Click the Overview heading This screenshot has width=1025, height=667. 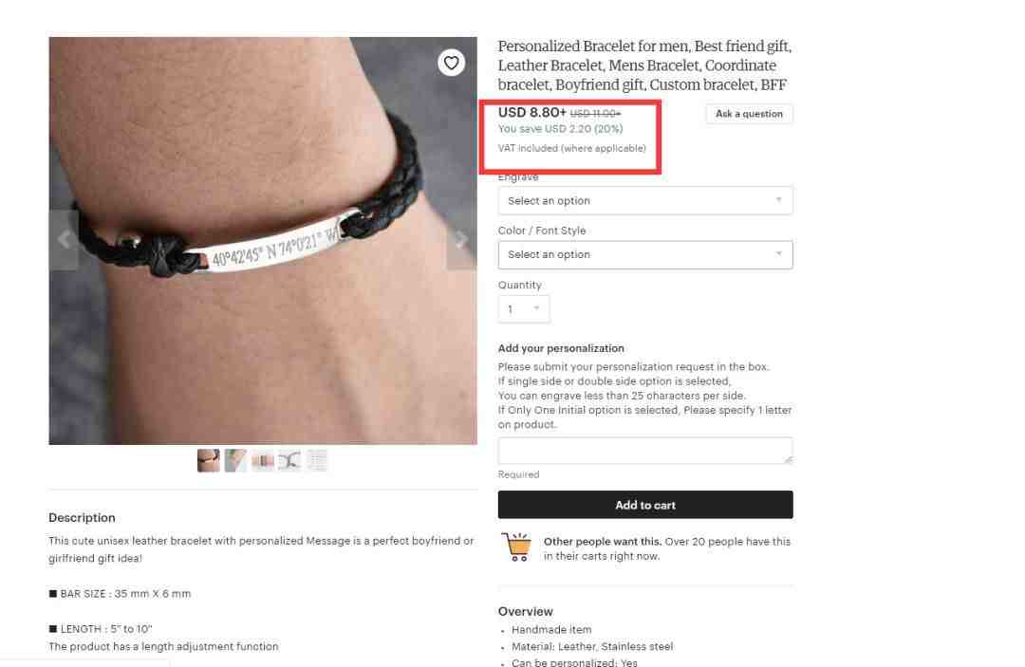526,611
